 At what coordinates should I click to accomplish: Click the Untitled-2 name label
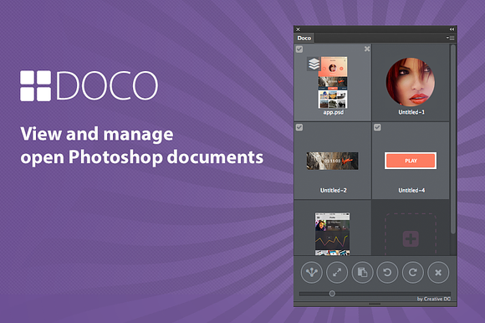pos(333,191)
